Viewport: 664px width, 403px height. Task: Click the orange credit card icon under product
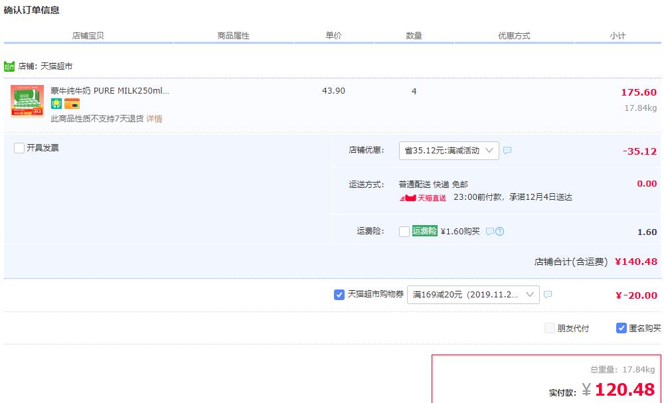(72, 104)
